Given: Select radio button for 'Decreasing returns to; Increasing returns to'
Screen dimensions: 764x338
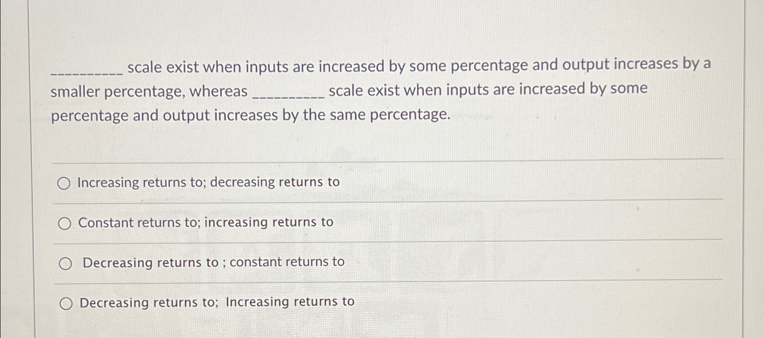Looking at the screenshot, I should 66,303.
